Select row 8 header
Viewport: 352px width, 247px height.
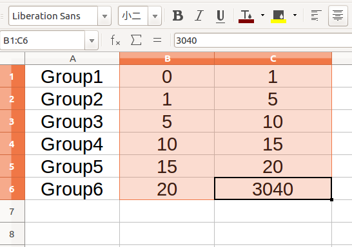click(12, 233)
